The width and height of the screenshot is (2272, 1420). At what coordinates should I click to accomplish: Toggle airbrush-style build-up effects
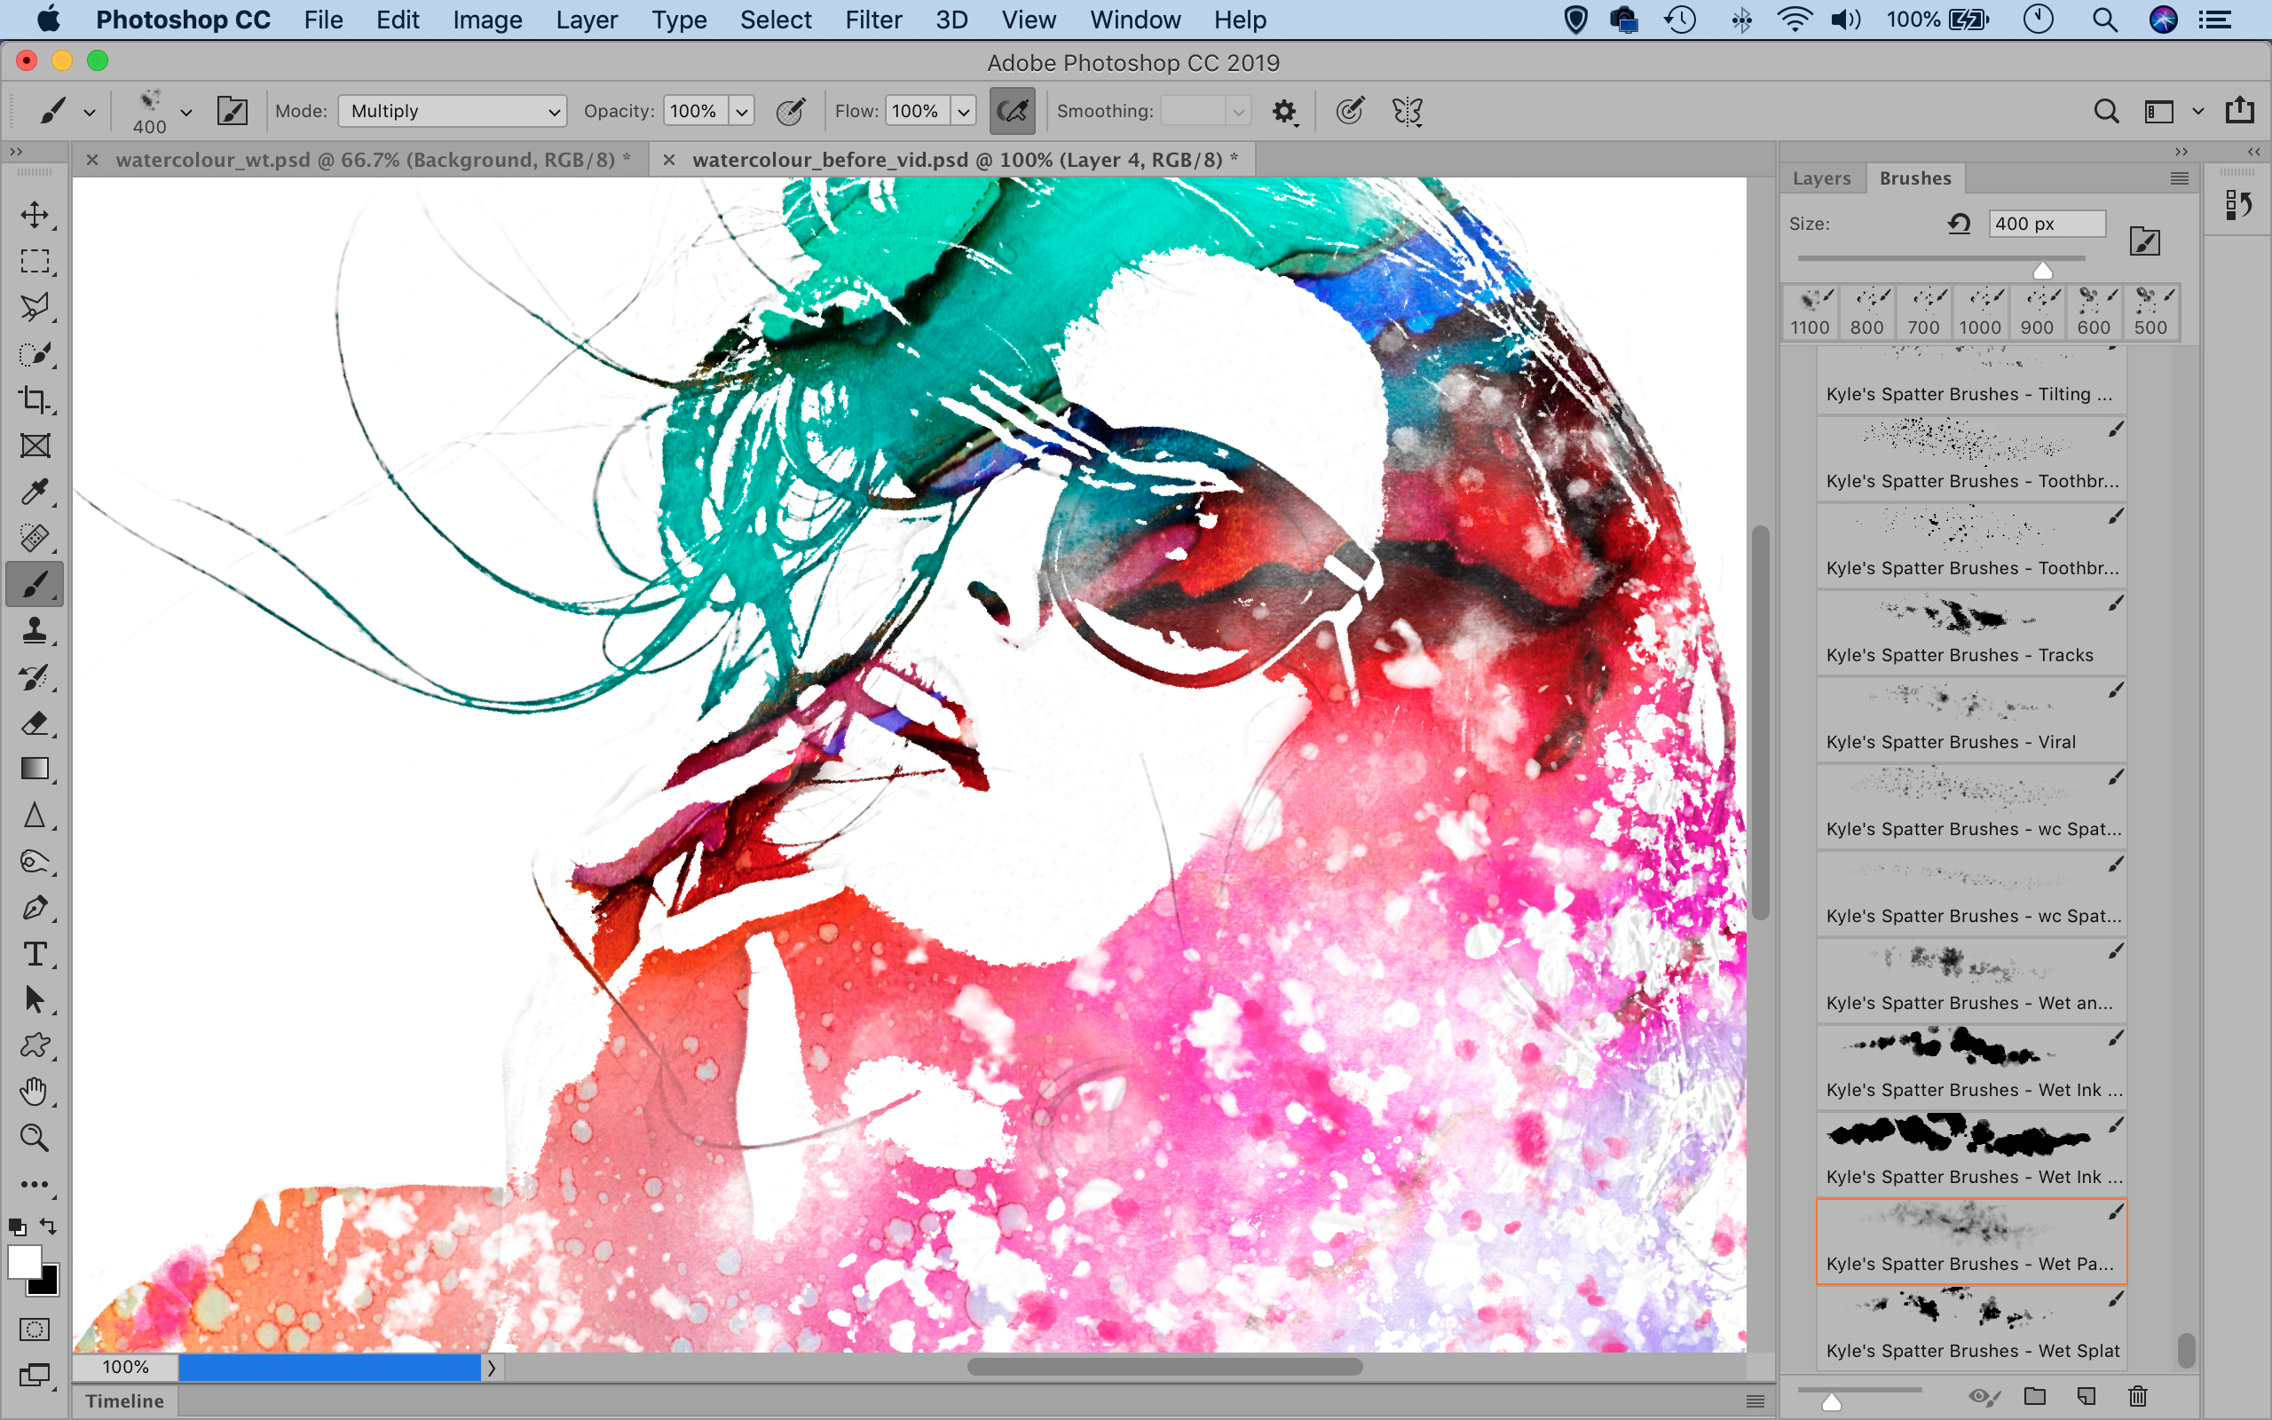(x=1012, y=112)
